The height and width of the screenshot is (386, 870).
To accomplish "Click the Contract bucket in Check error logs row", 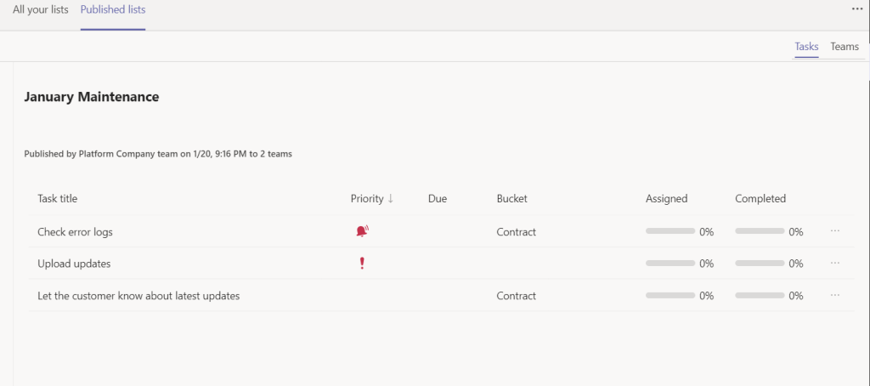I will point(517,232).
